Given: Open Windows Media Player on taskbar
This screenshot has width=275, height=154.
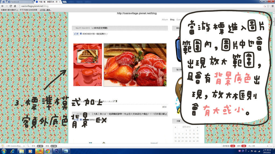Looking at the screenshot, I should click(30, 151).
